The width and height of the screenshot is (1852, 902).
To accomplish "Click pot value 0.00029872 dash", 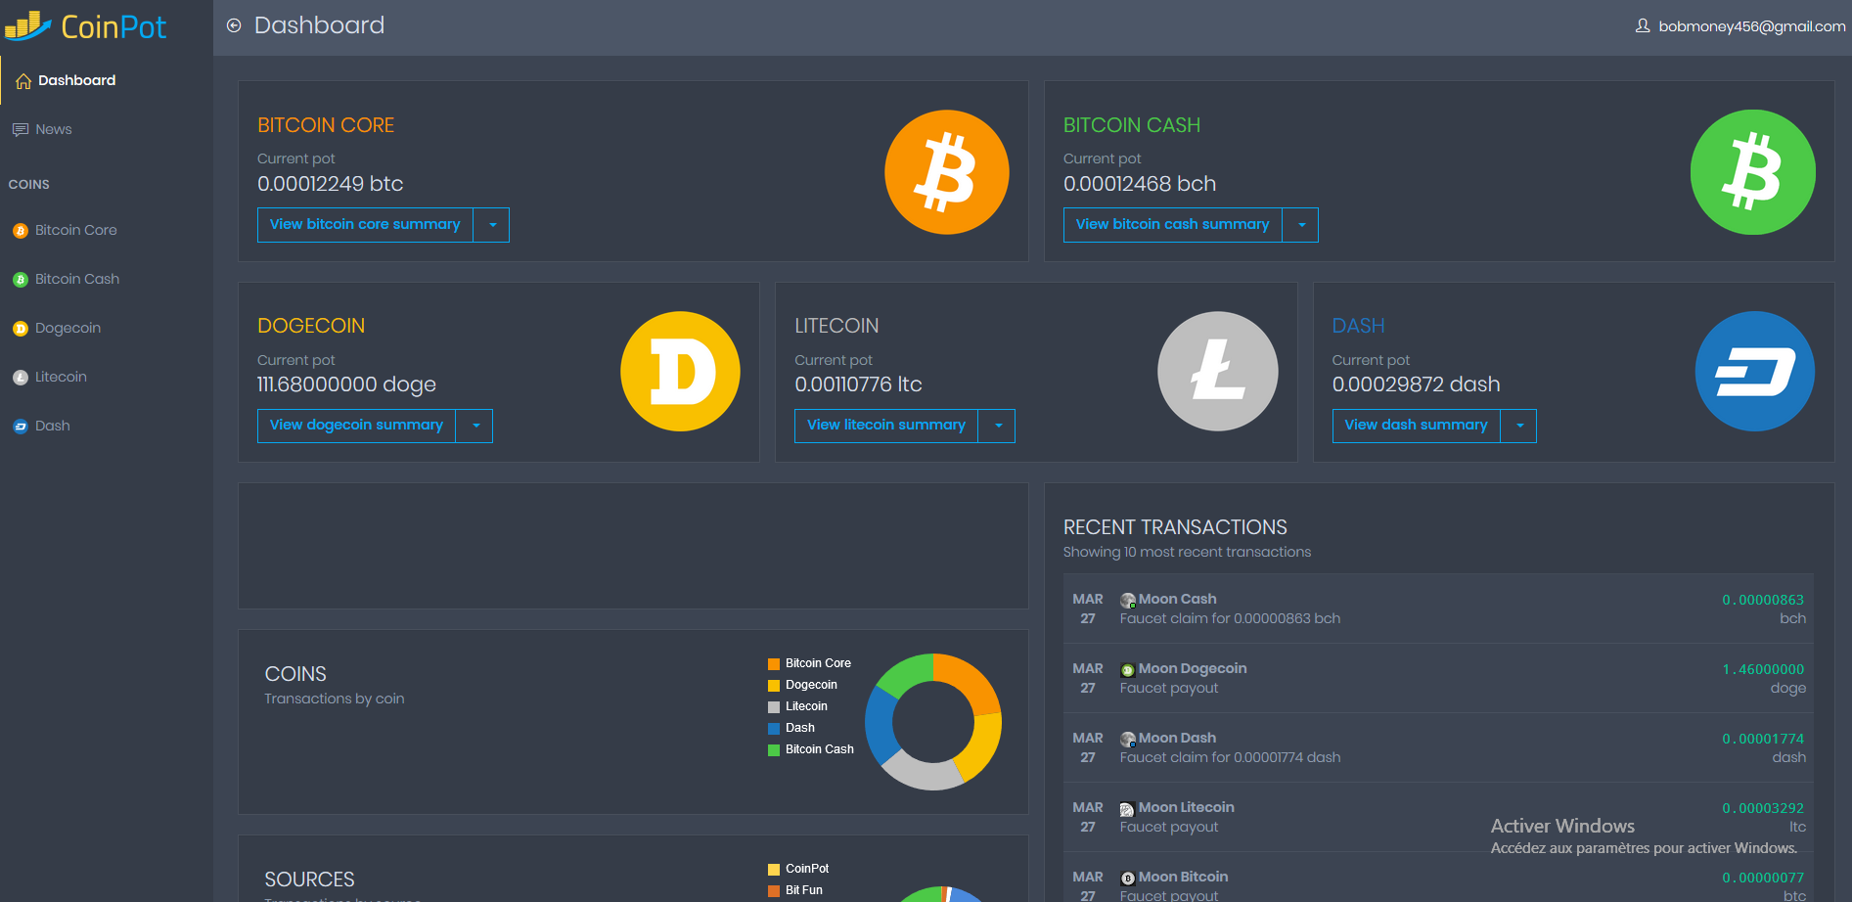I will (1417, 384).
